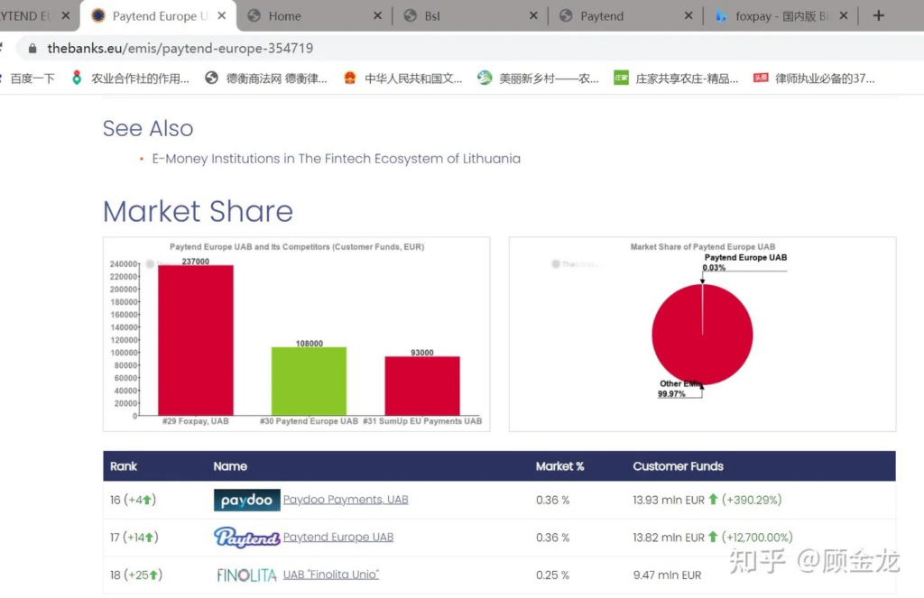924x598 pixels.
Task: Open 德衡商法网 bookmark
Action: tap(266, 78)
